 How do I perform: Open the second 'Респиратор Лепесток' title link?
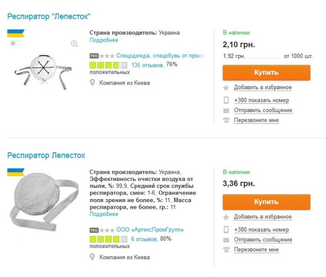46,155
